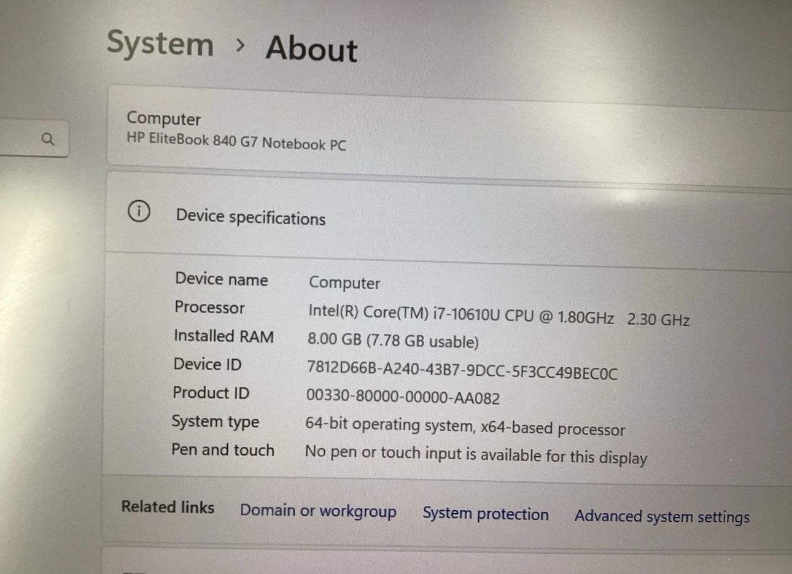The width and height of the screenshot is (792, 574).
Task: Open Domain or workgroup link
Action: (318, 511)
